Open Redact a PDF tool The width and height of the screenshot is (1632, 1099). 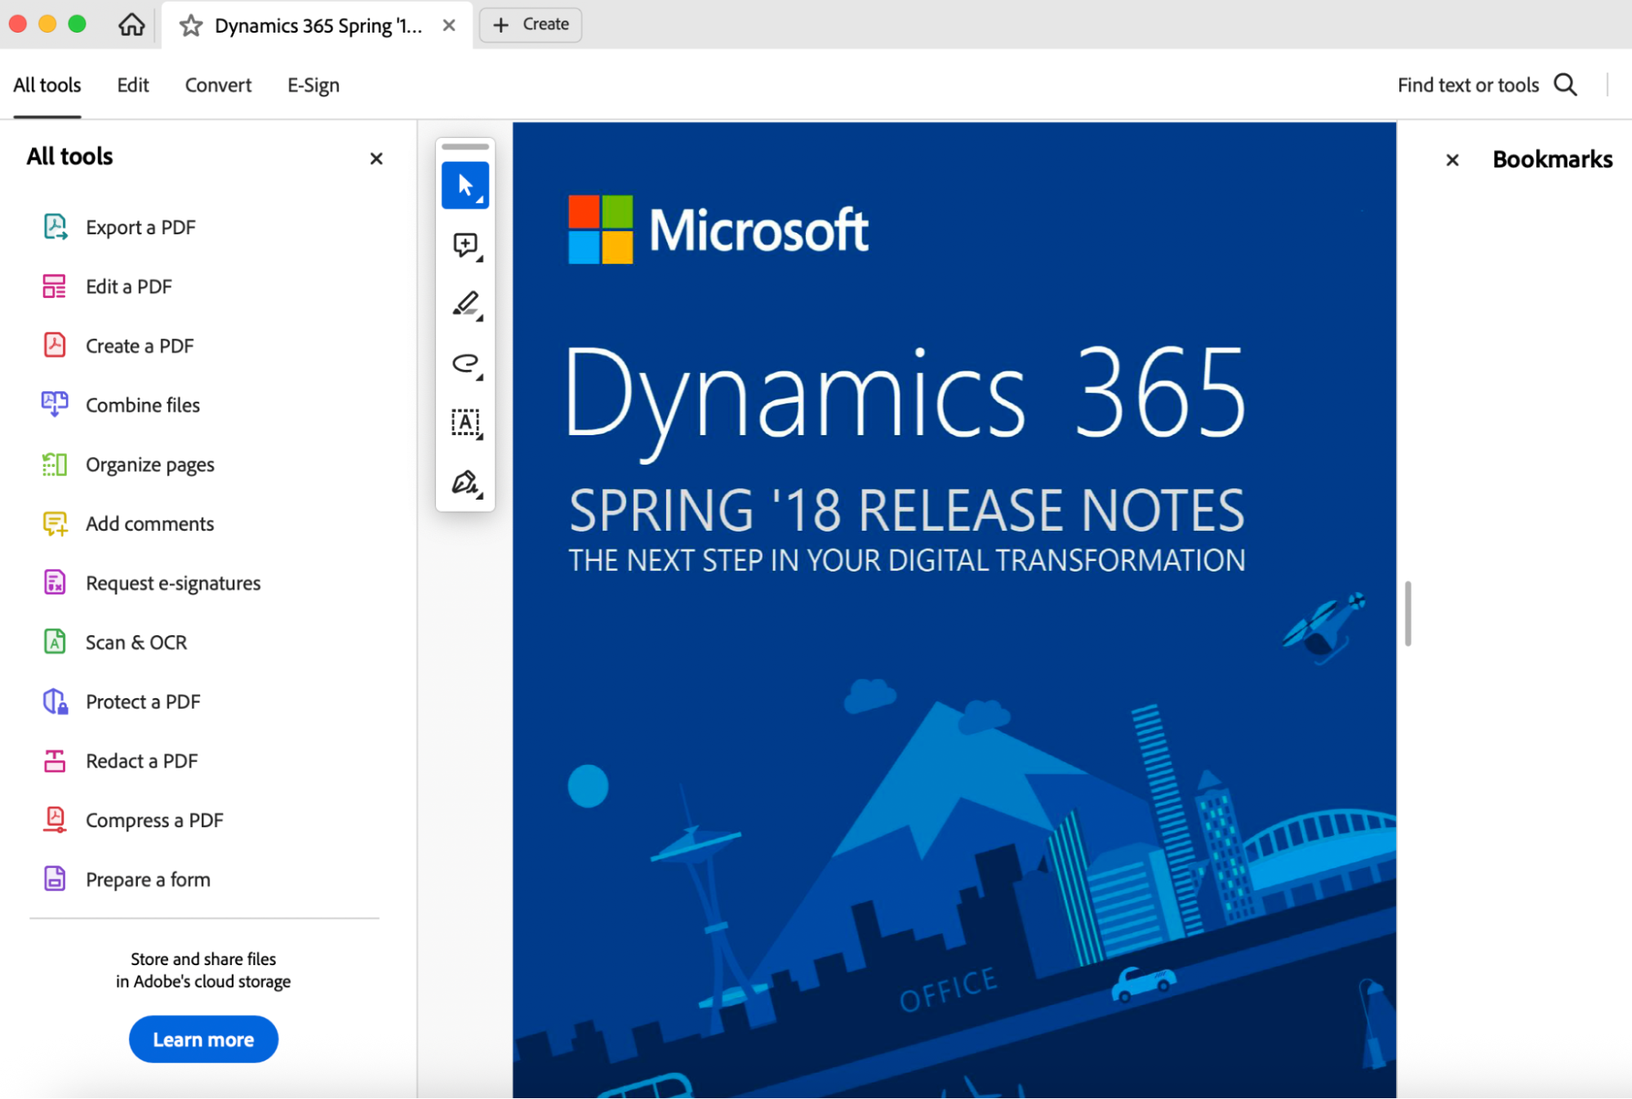click(141, 761)
